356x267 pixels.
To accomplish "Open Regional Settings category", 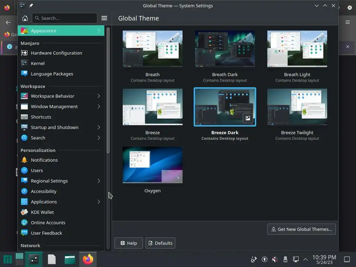I will click(x=61, y=181).
